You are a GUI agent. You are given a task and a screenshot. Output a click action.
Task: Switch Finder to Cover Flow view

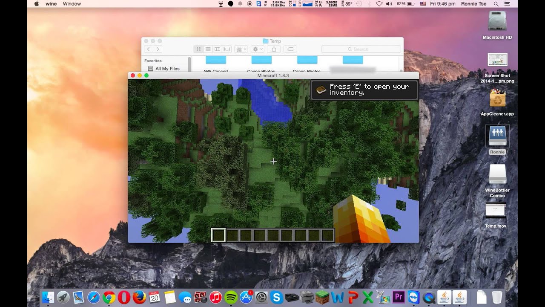[x=227, y=49]
